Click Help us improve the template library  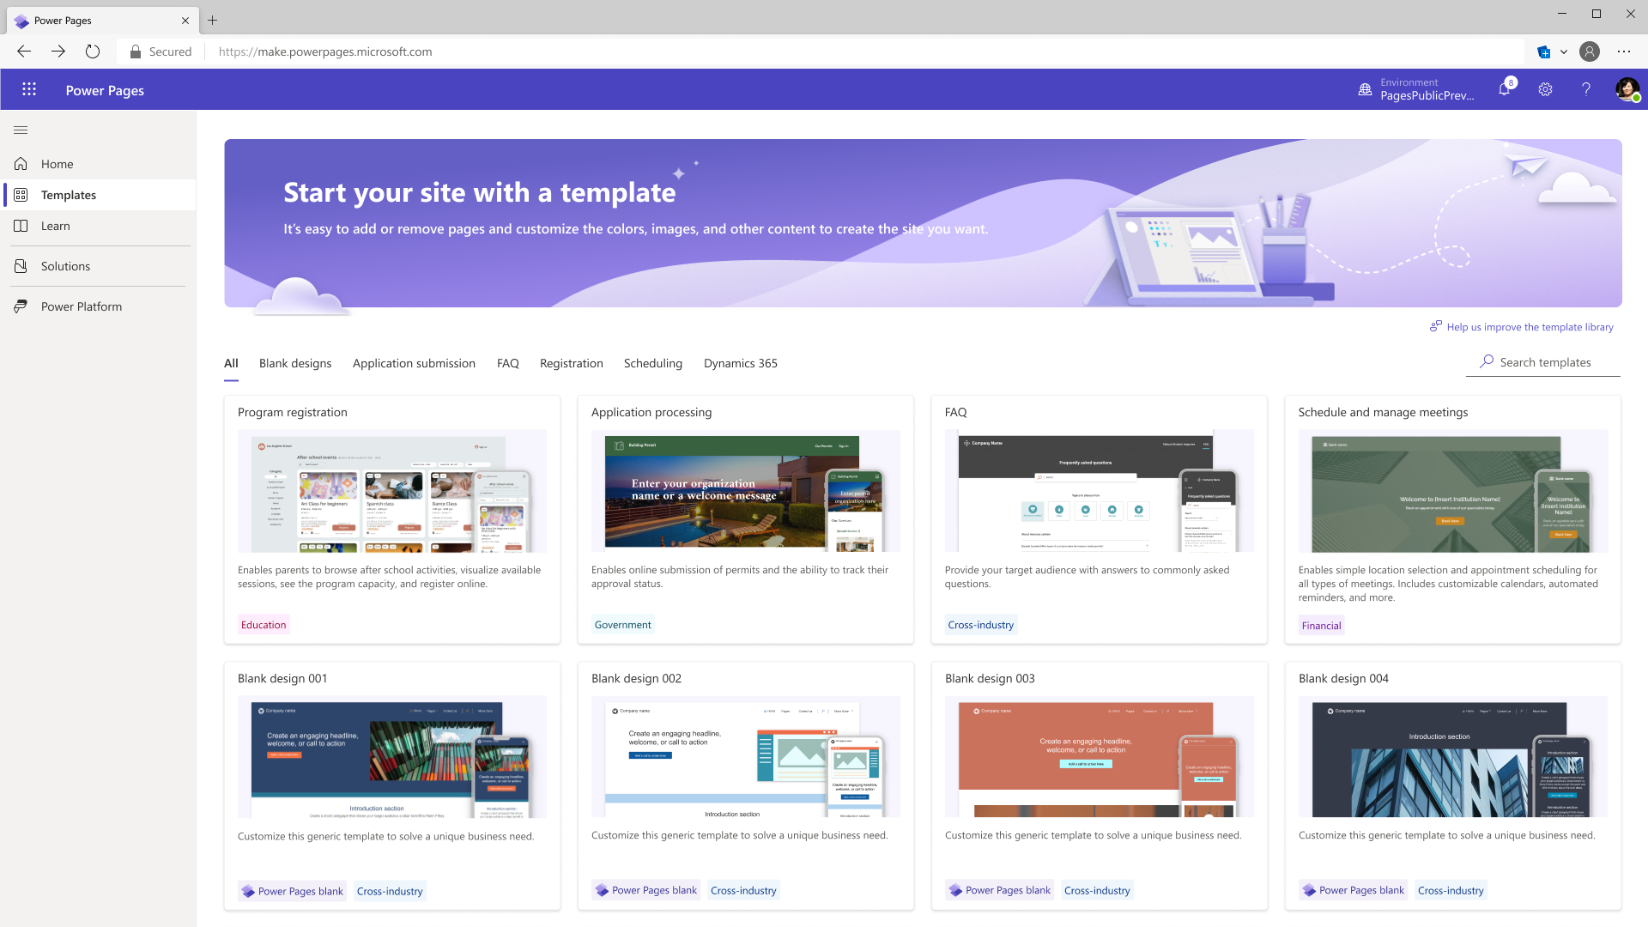click(x=1529, y=327)
